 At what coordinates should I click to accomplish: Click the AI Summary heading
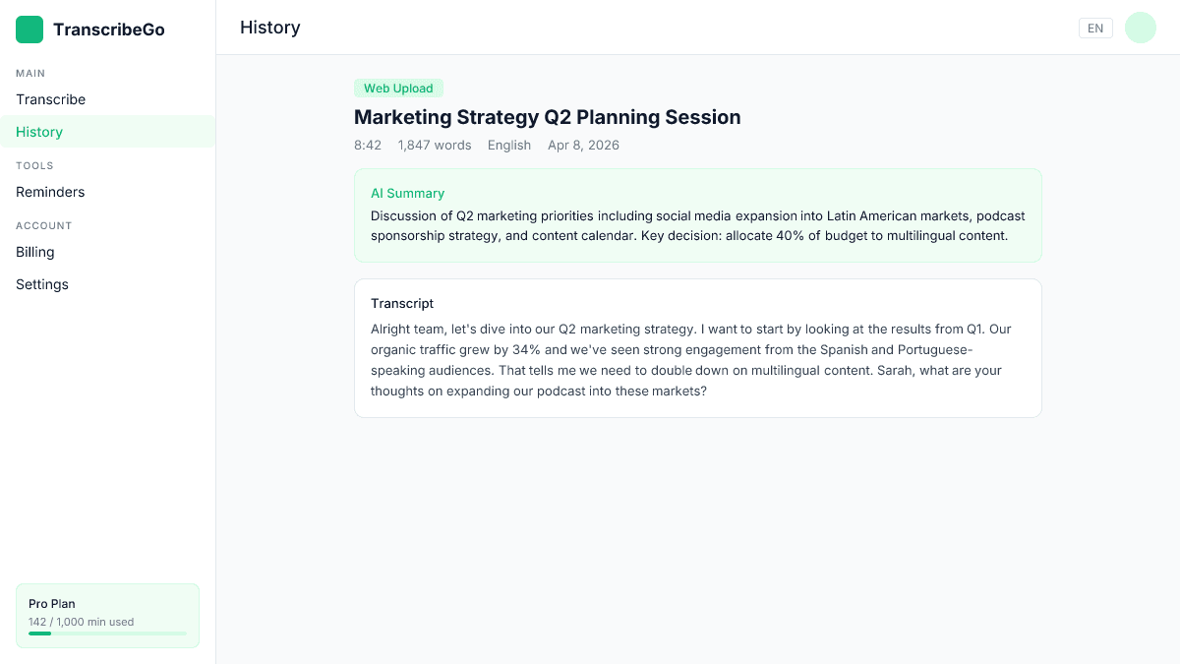click(x=407, y=194)
